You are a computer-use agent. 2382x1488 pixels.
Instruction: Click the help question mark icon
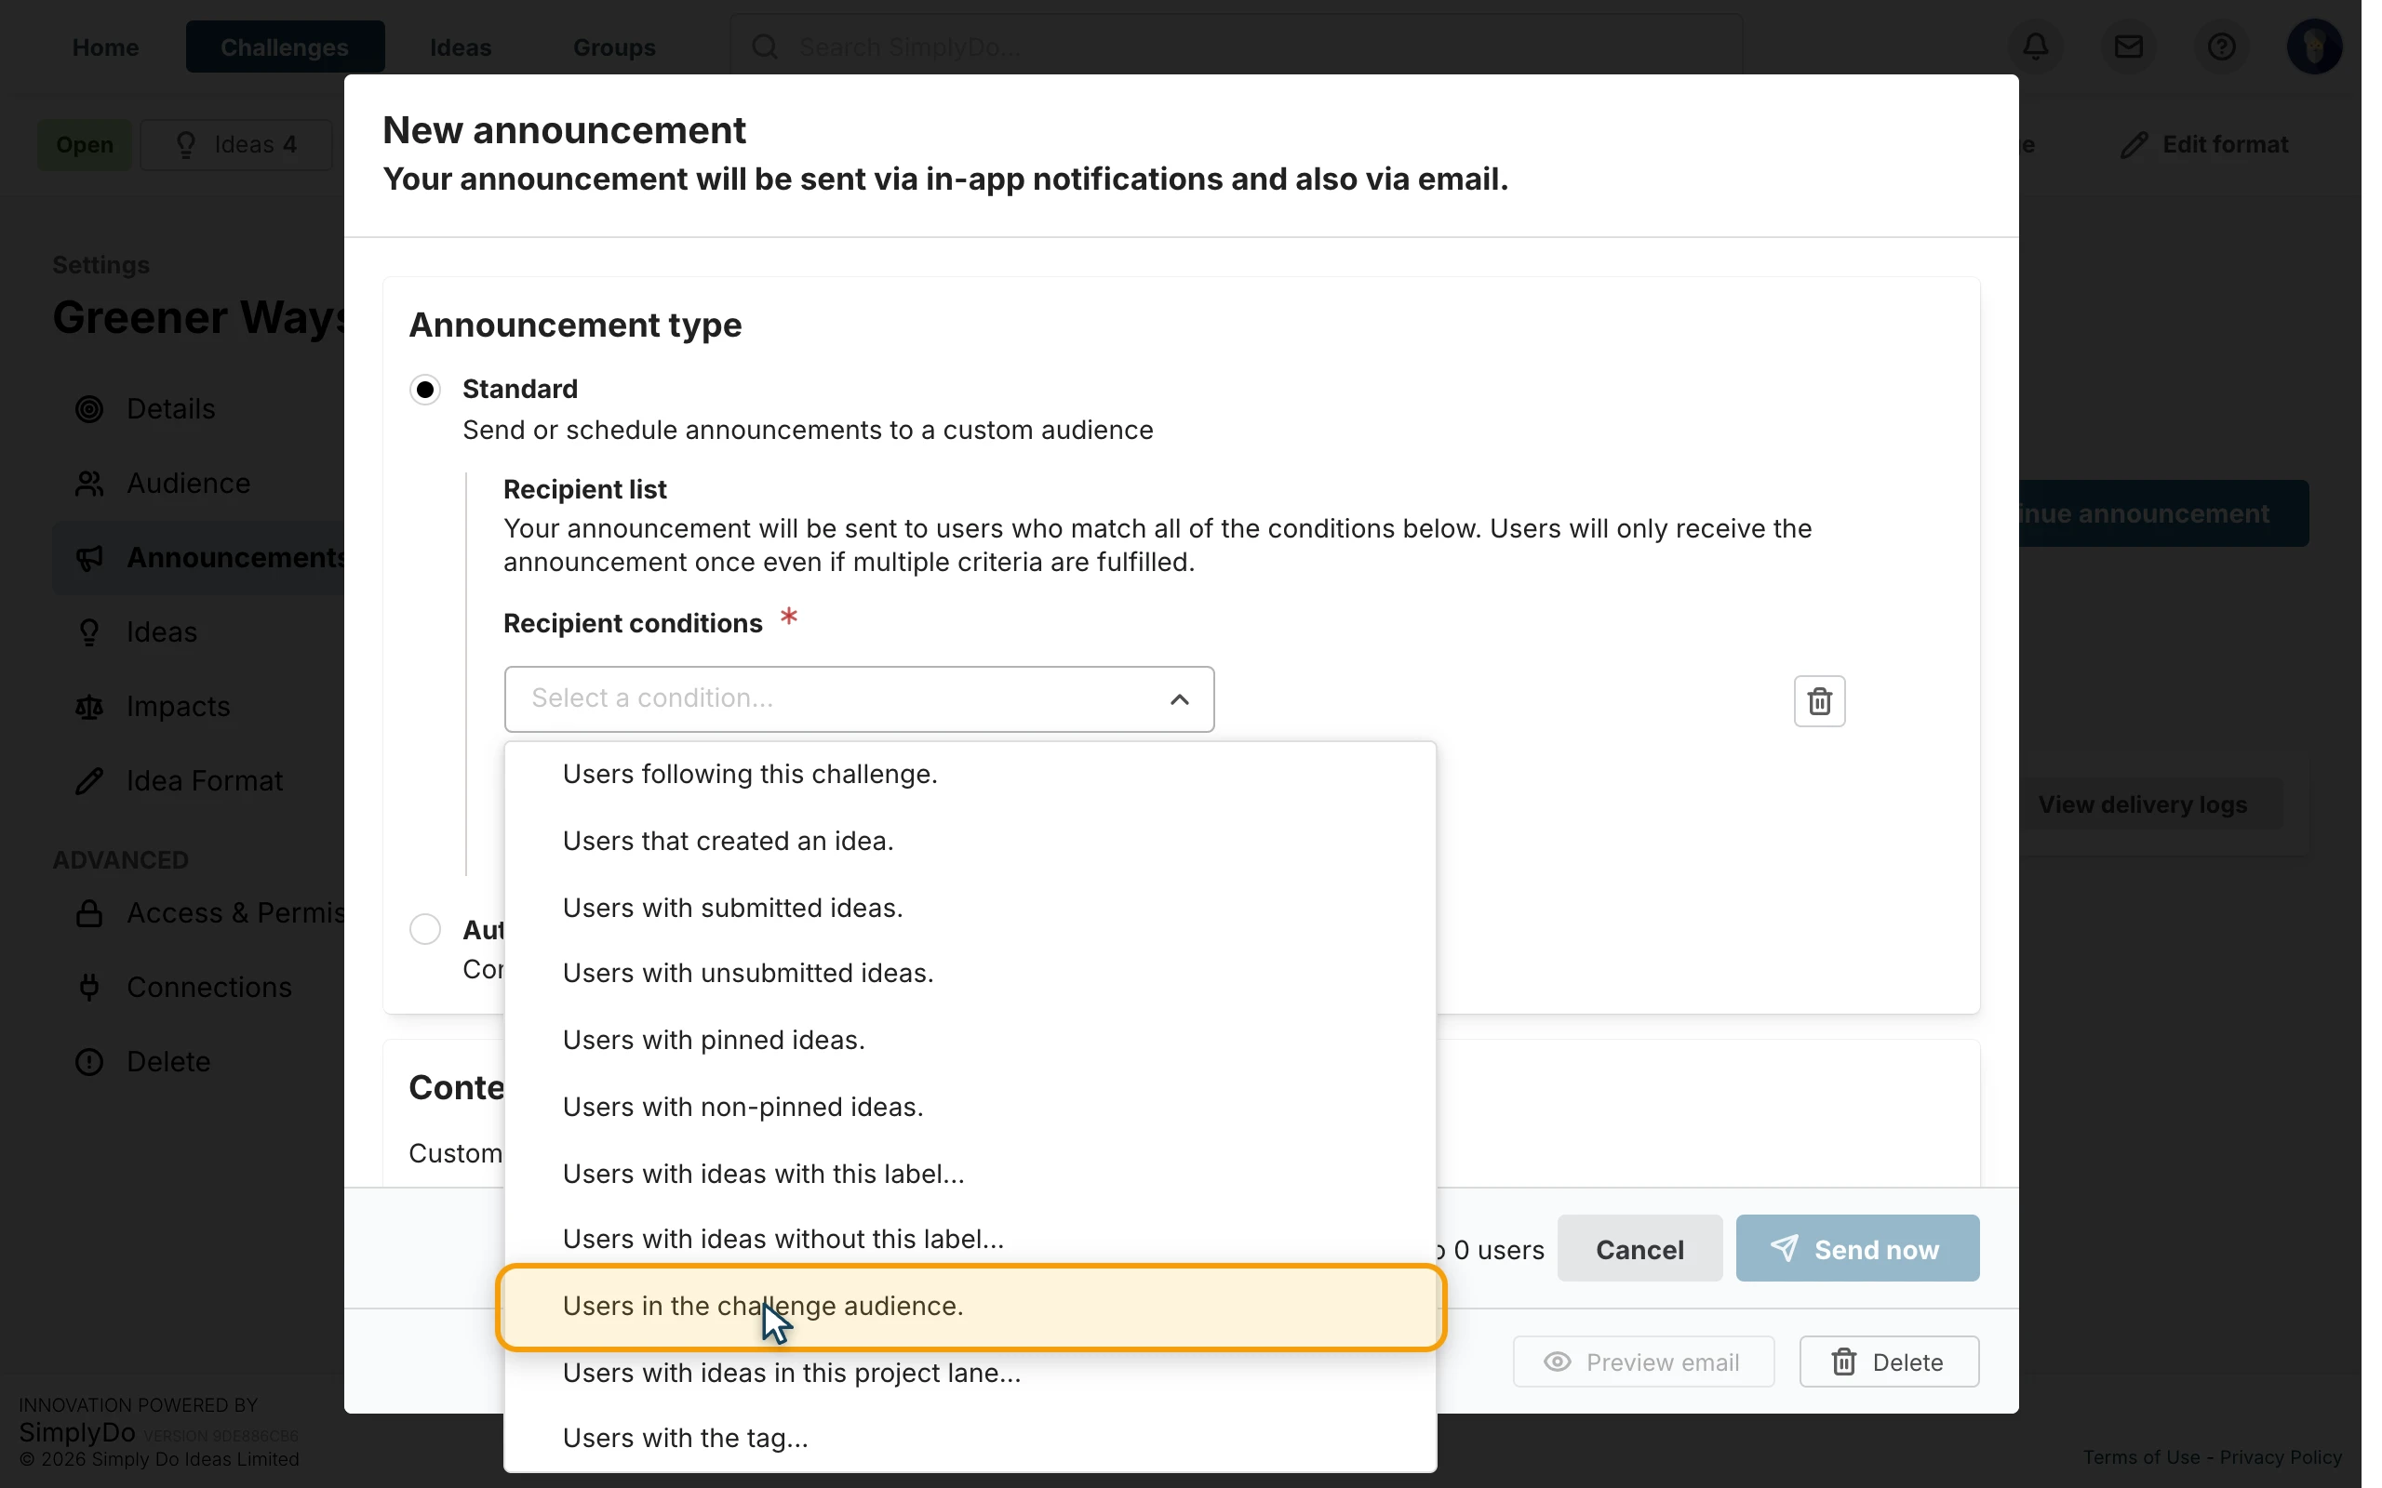click(2221, 46)
